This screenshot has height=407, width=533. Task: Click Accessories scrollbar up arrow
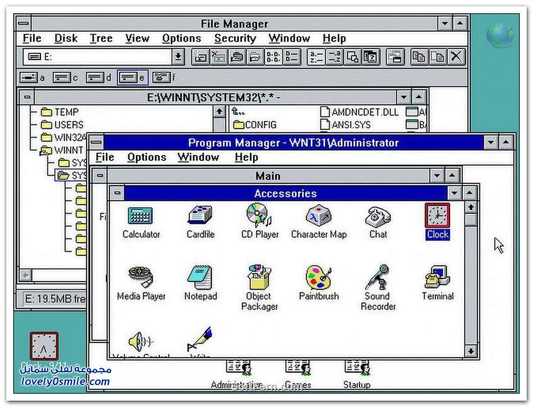pyautogui.click(x=471, y=207)
